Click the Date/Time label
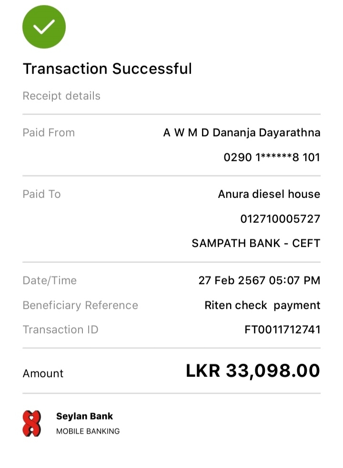 tap(50, 281)
